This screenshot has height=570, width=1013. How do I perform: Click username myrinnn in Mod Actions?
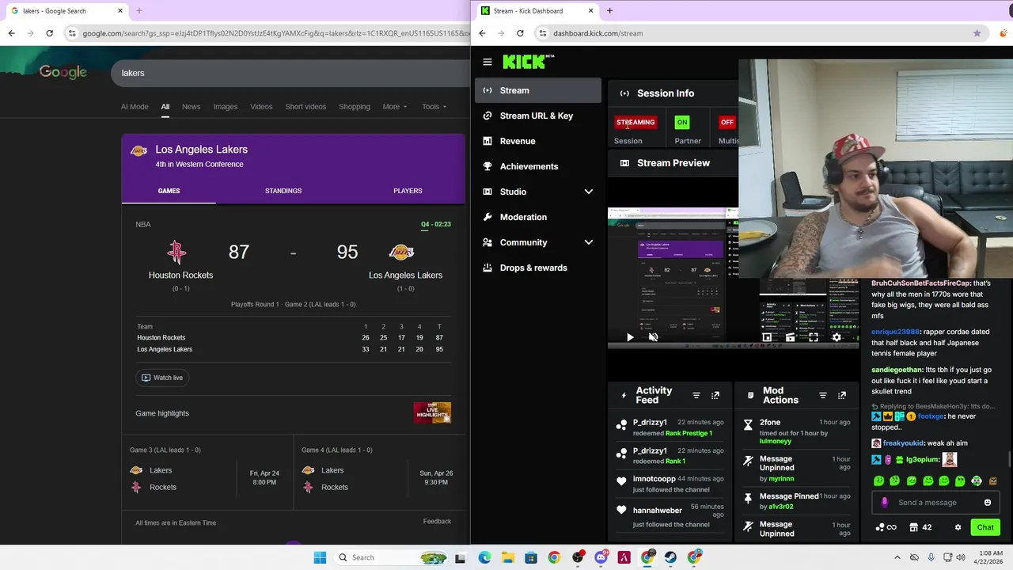coord(781,479)
